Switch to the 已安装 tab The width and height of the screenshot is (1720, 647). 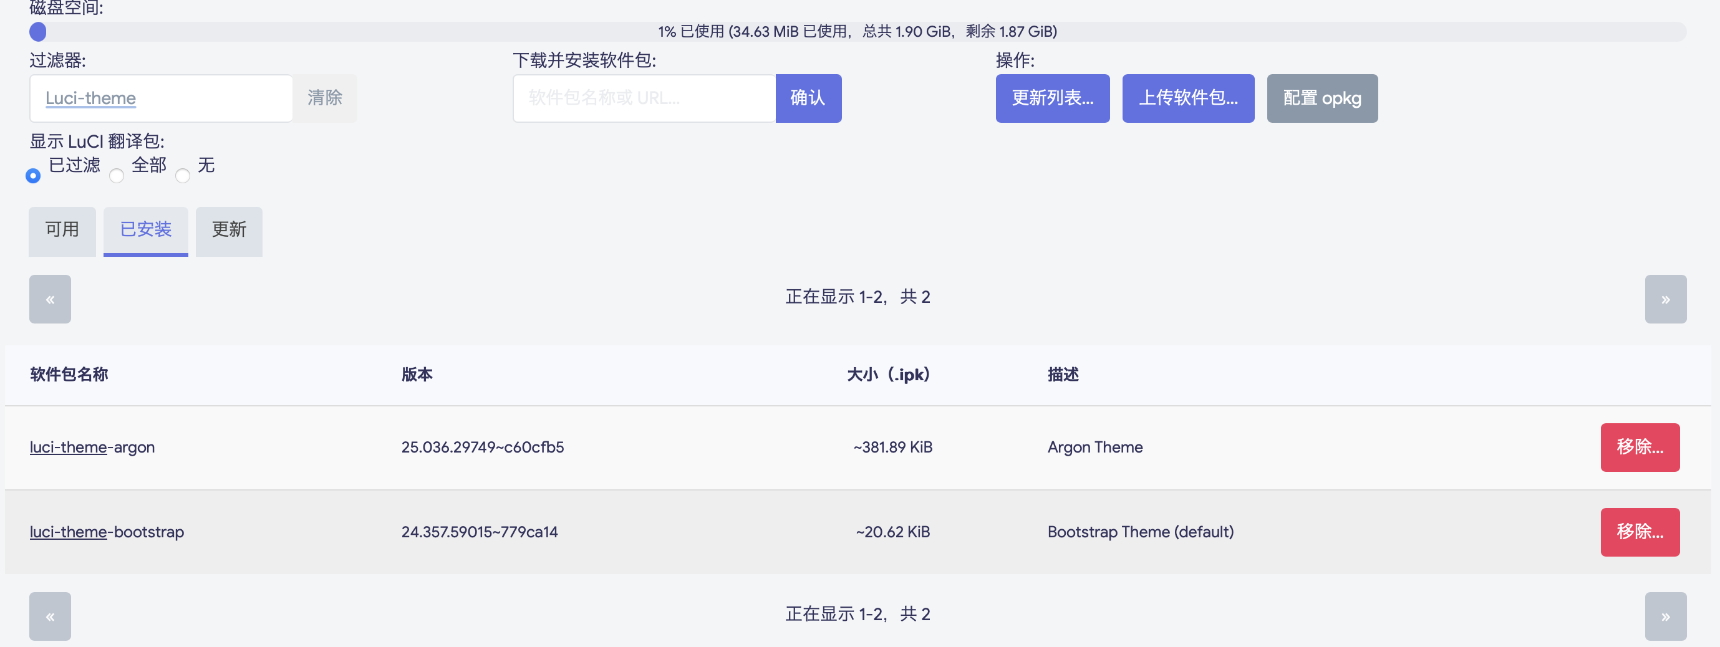(x=145, y=231)
